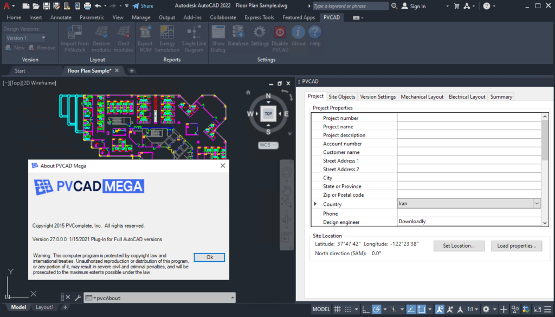Image resolution: width=555 pixels, height=317 pixels.
Task: Toggle polar tracking in status bar
Action: pos(377,309)
